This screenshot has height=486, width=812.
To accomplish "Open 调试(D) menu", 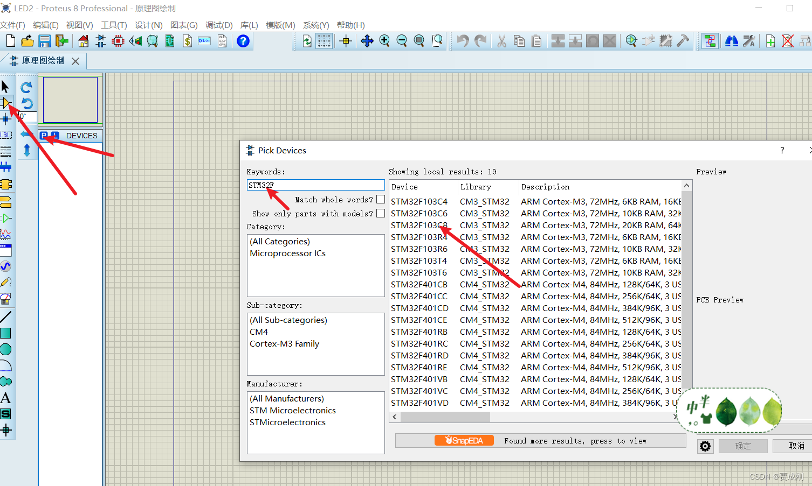I will [x=219, y=25].
